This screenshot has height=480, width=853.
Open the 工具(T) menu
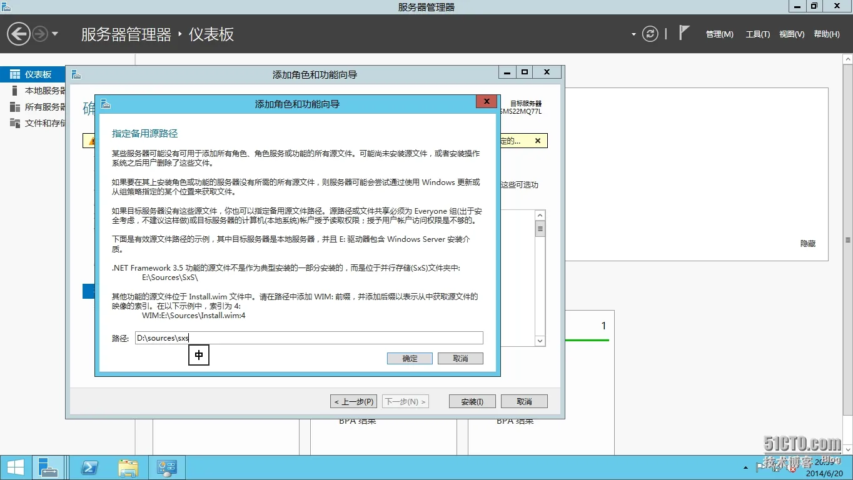[758, 34]
